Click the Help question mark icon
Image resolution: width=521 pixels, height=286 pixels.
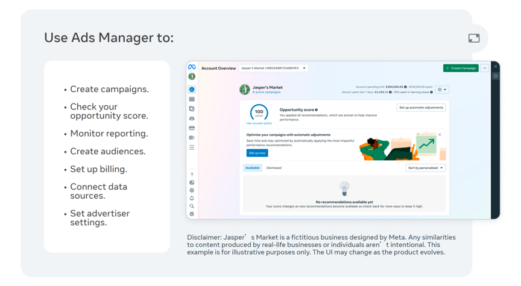(x=192, y=175)
